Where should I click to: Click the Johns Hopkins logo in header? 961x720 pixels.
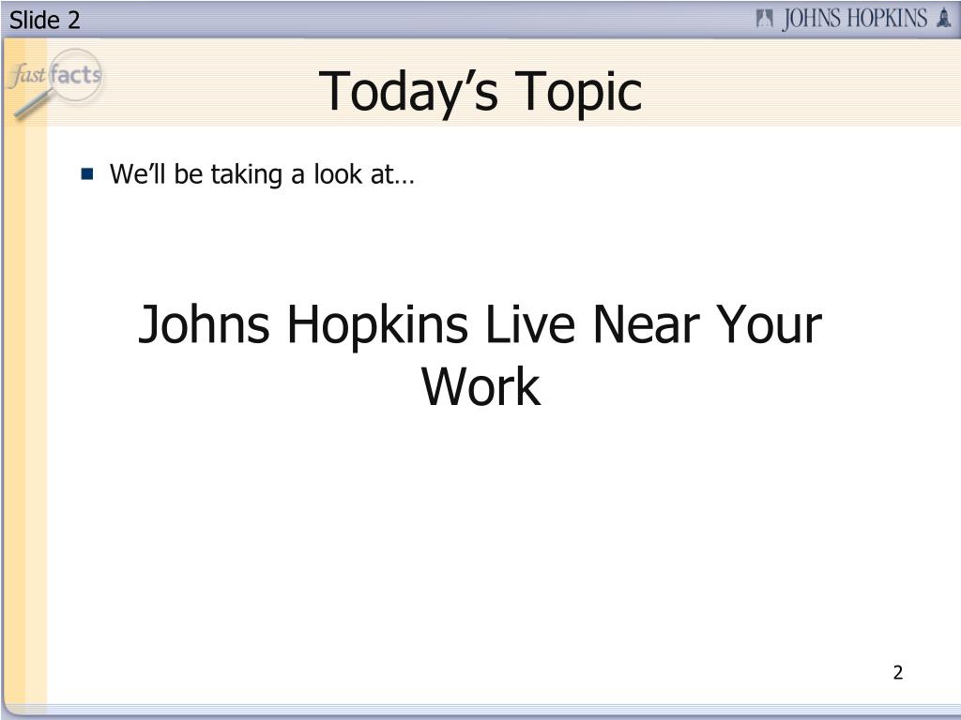[854, 19]
